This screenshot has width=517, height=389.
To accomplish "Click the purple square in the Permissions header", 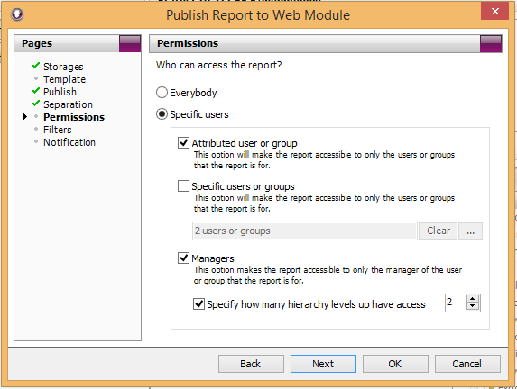I will coord(491,44).
